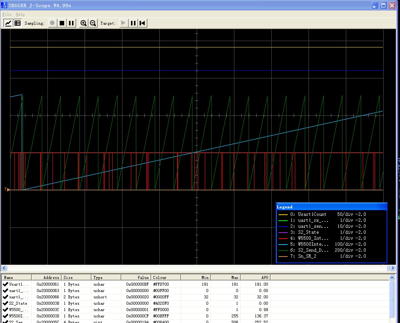Click the Value column header
The image size is (400, 323).
(x=136, y=277)
